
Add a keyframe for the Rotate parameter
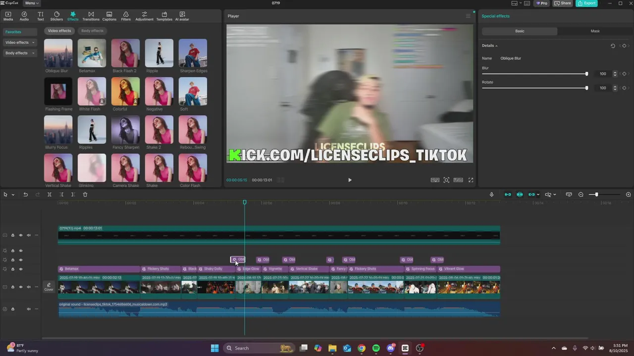(x=624, y=88)
